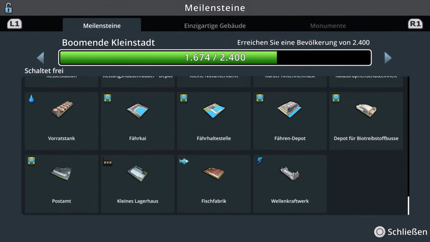Click the transit bus icon on the Postamt card
This screenshot has height=242, width=430.
pyautogui.click(x=31, y=161)
